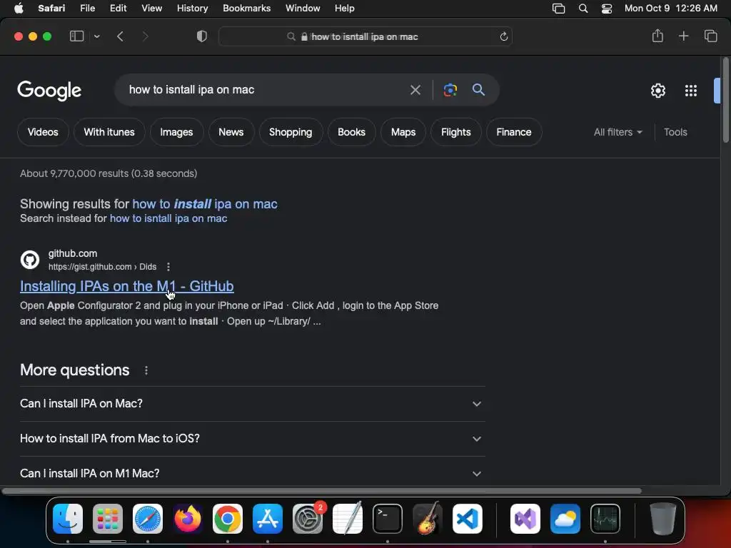
Task: Clear the search query with X
Action: (415, 90)
